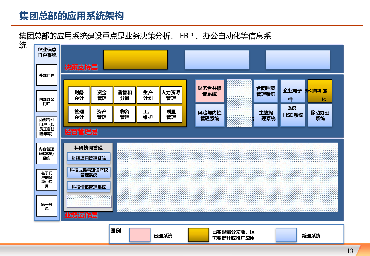This screenshot has width=370, height=256.
Task: Click the red 决策支持层 label
Action: click(81, 67)
